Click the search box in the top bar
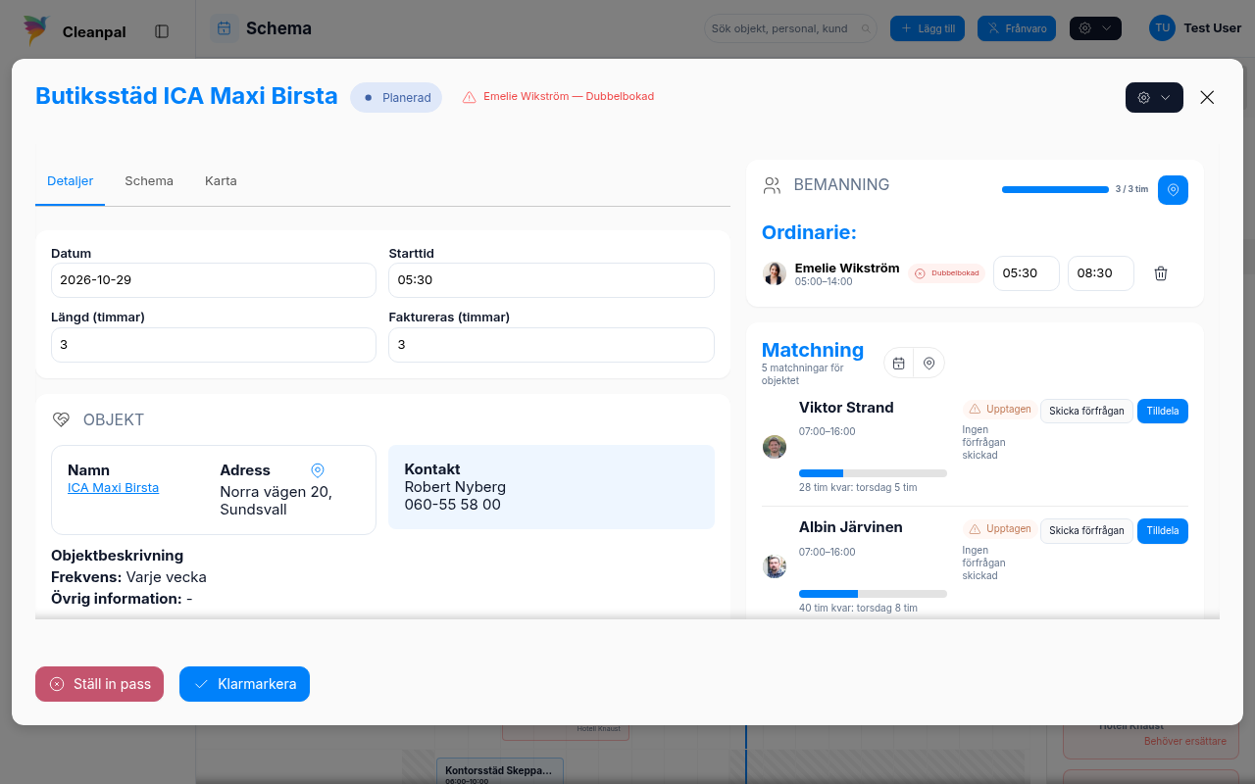The height and width of the screenshot is (784, 1255). pyautogui.click(x=790, y=28)
